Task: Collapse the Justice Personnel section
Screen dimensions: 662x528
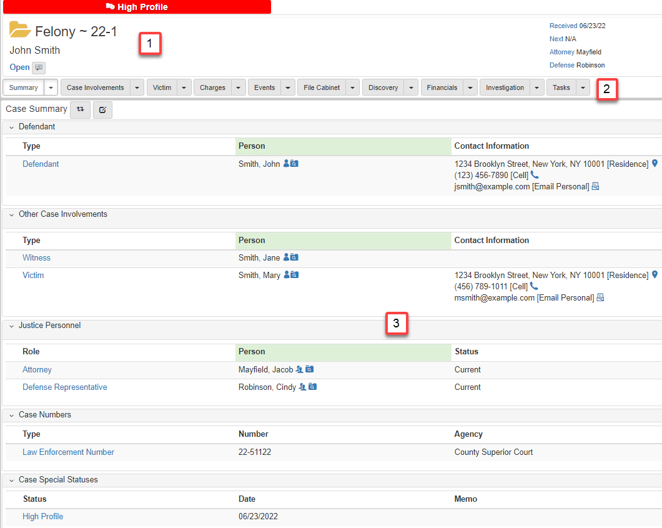Action: 11,326
